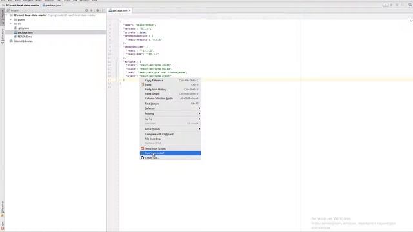Click the package.json breadcrumb in navigation bar
The width and height of the screenshot is (413, 232).
click(52, 5)
